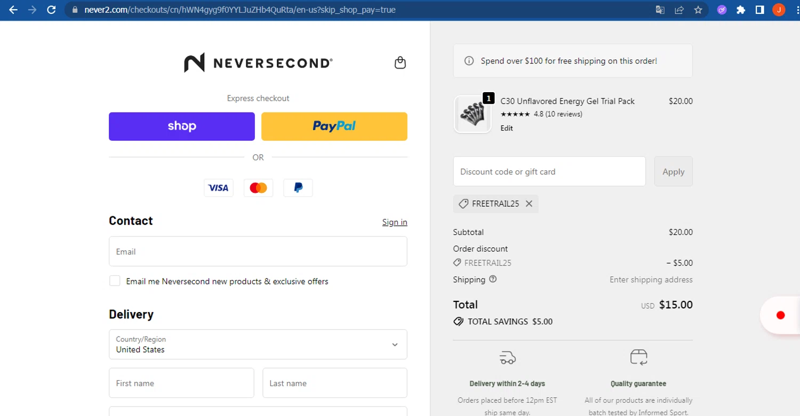The width and height of the screenshot is (800, 416).
Task: Focus the First name field
Action: (x=182, y=383)
